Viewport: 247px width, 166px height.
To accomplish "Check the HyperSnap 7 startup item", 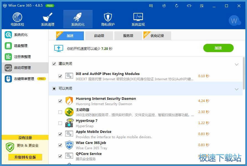I will click(x=60, y=123).
